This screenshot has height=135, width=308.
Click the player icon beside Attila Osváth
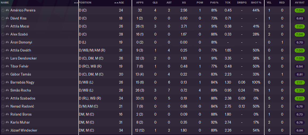[7, 50]
